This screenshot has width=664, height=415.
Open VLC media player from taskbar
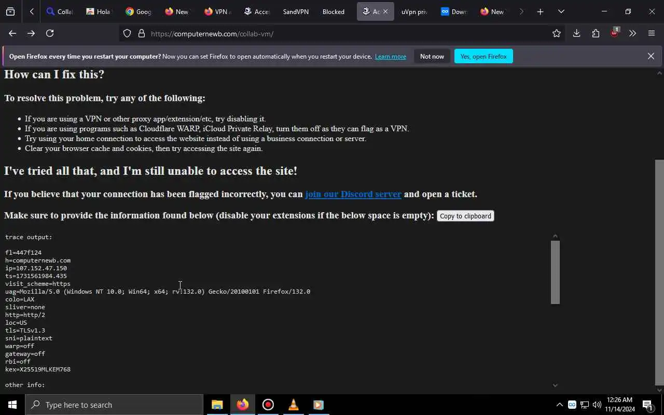pyautogui.click(x=293, y=405)
